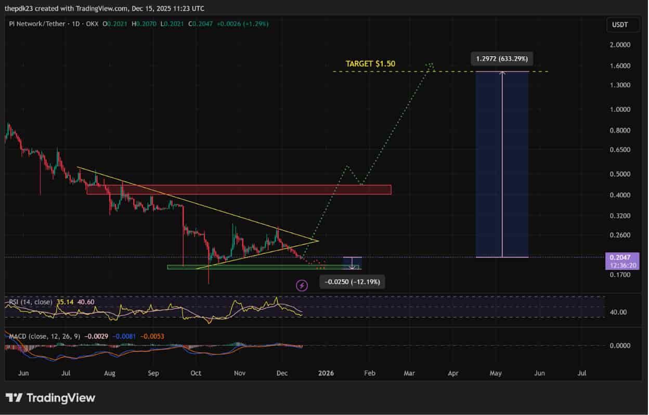Click the yellow triangle apex point
The height and width of the screenshot is (415, 649).
click(x=318, y=241)
